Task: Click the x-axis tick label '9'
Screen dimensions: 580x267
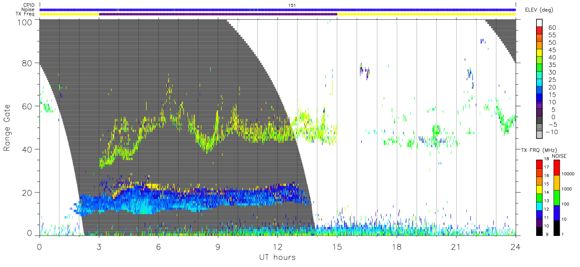Action: click(218, 246)
